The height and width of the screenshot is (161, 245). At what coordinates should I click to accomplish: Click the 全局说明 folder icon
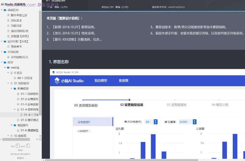[x=5, y=52]
